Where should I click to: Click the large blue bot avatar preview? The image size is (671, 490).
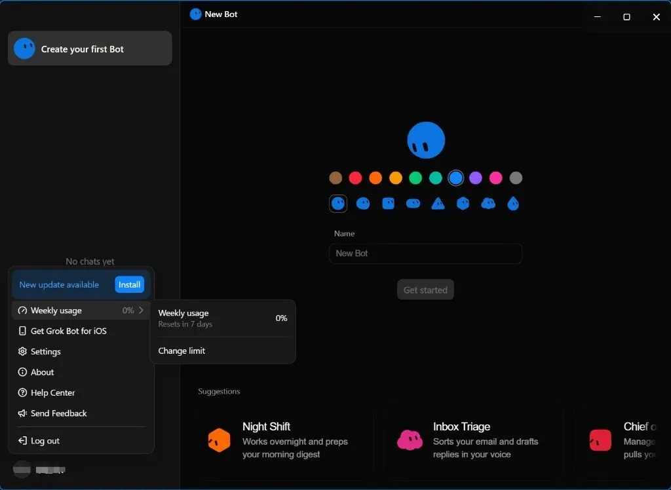coord(426,140)
